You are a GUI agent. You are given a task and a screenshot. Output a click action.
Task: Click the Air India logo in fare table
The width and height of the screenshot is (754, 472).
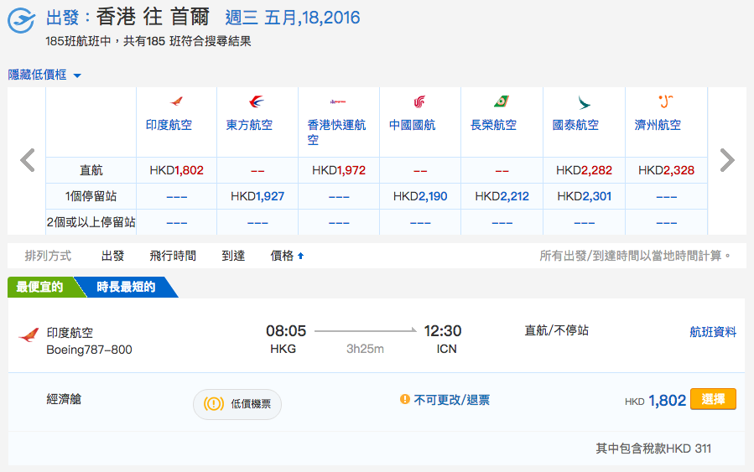176,101
